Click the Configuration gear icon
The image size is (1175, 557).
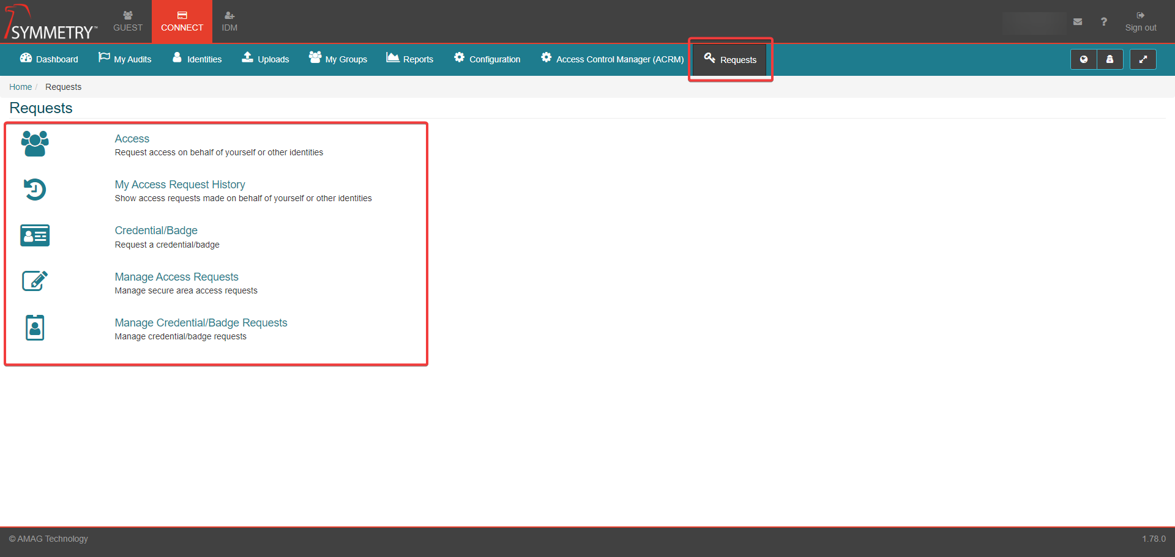pyautogui.click(x=459, y=57)
